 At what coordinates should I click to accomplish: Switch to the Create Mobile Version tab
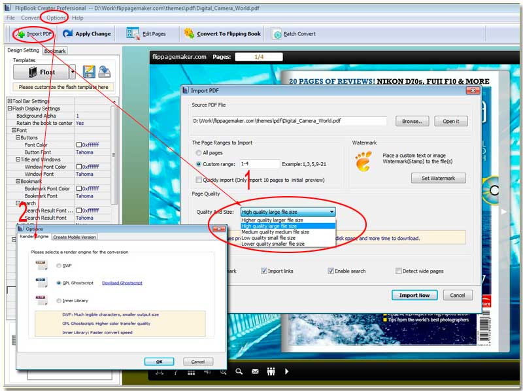75,237
